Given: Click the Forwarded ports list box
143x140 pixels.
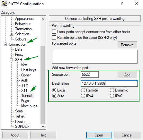Looking at the screenshot, I should point(95,57).
